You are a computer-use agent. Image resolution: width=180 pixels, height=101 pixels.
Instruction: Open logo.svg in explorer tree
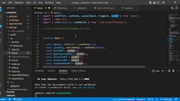[x=15, y=71]
